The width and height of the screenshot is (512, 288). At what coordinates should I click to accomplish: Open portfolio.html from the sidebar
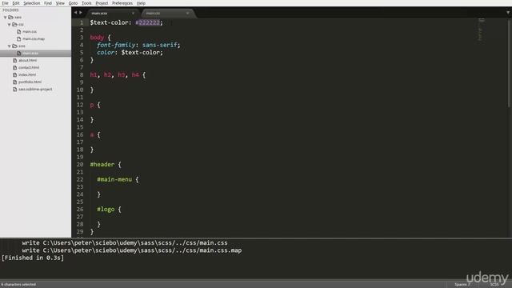(x=30, y=82)
